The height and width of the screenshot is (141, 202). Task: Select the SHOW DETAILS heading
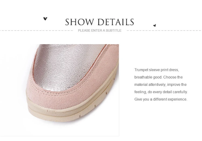pyautogui.click(x=100, y=22)
